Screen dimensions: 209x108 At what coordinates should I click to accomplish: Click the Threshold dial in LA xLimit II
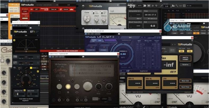(x=123, y=54)
